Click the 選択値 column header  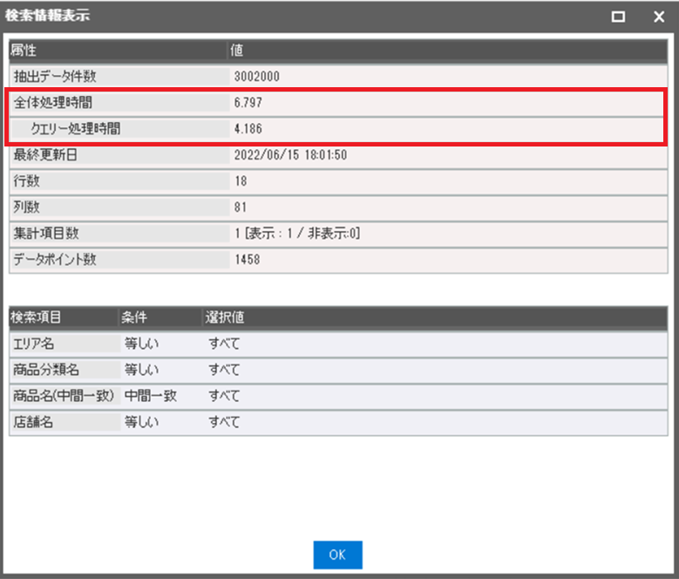click(x=224, y=317)
